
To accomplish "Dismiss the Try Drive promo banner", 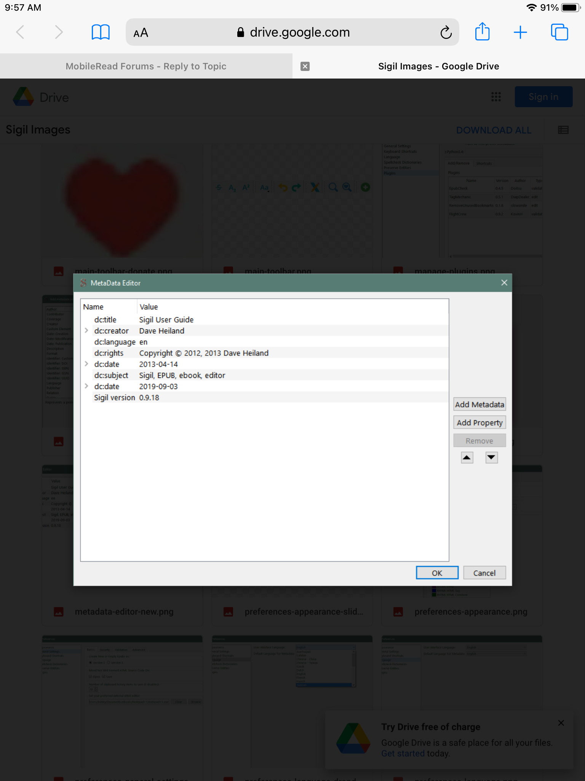I will [561, 723].
